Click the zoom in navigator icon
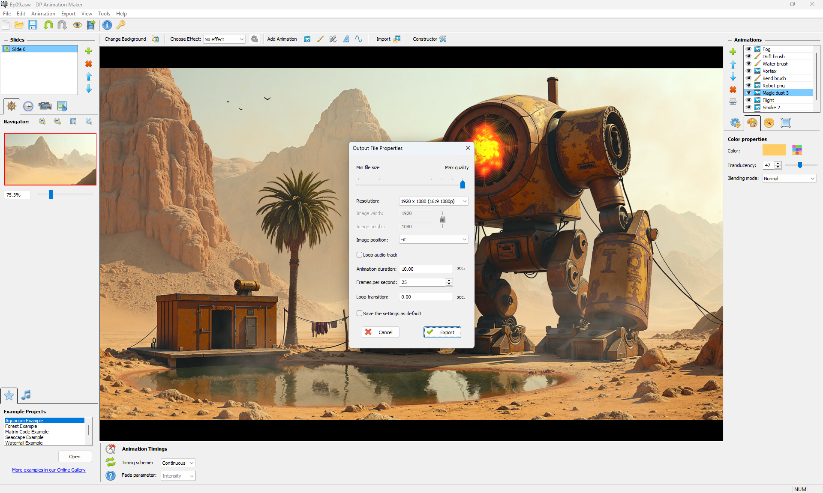 point(42,121)
